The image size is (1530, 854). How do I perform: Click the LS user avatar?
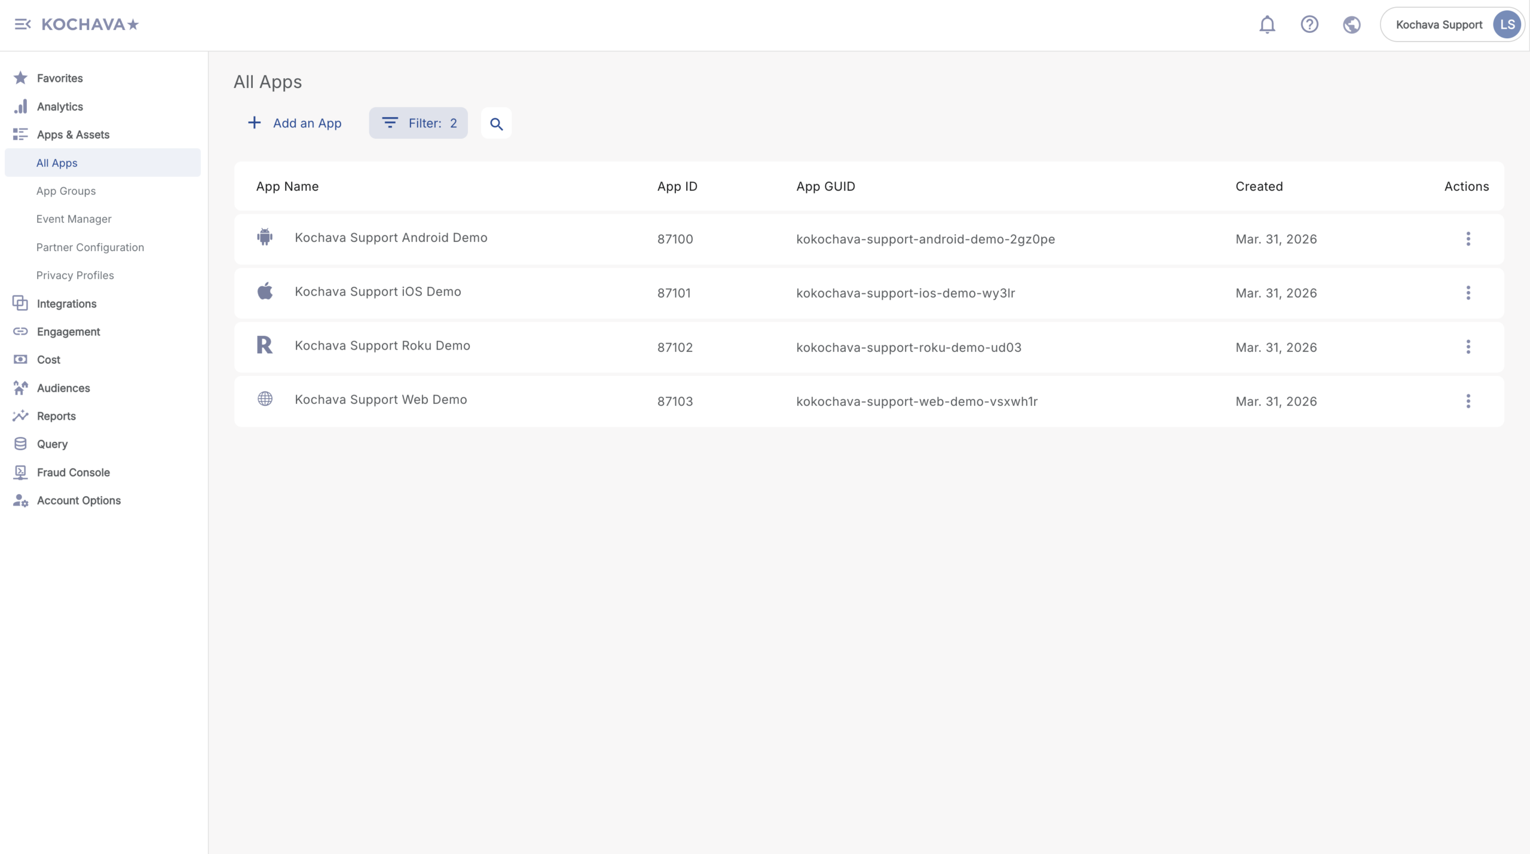point(1507,25)
